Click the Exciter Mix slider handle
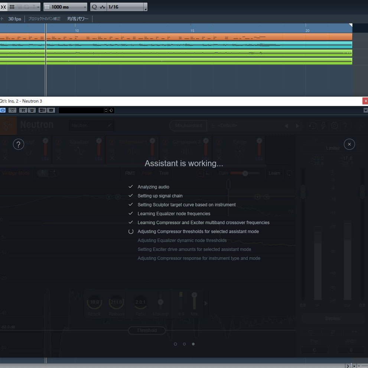Image resolution: width=368 pixels, height=368 pixels. [x=259, y=141]
